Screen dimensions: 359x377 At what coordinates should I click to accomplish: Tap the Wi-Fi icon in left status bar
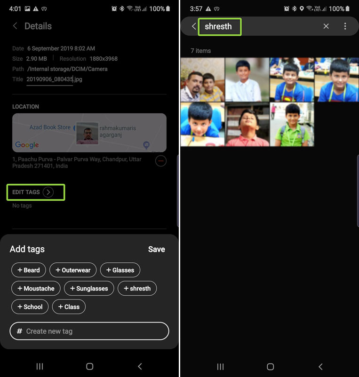click(130, 9)
